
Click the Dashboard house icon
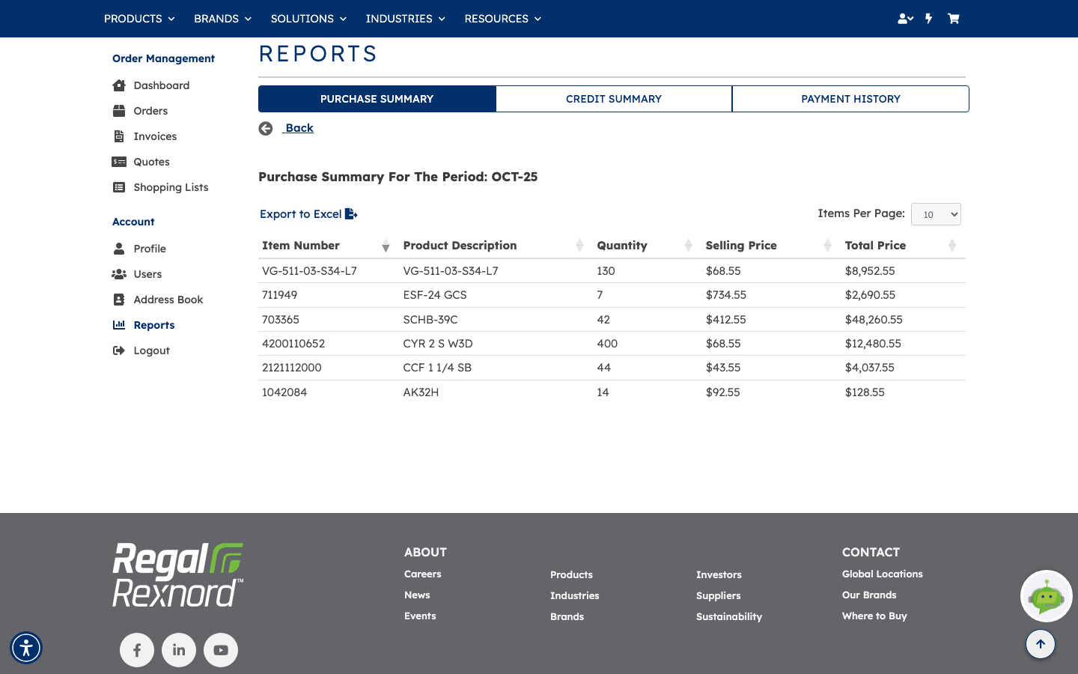[119, 85]
